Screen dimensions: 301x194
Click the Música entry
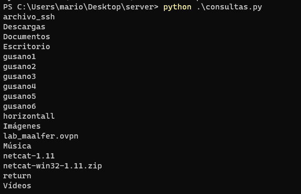[17, 146]
